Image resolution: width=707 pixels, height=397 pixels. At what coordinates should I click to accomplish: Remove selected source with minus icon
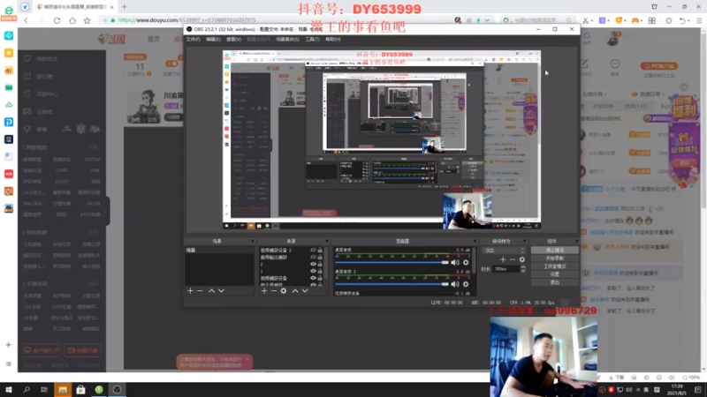coord(273,291)
